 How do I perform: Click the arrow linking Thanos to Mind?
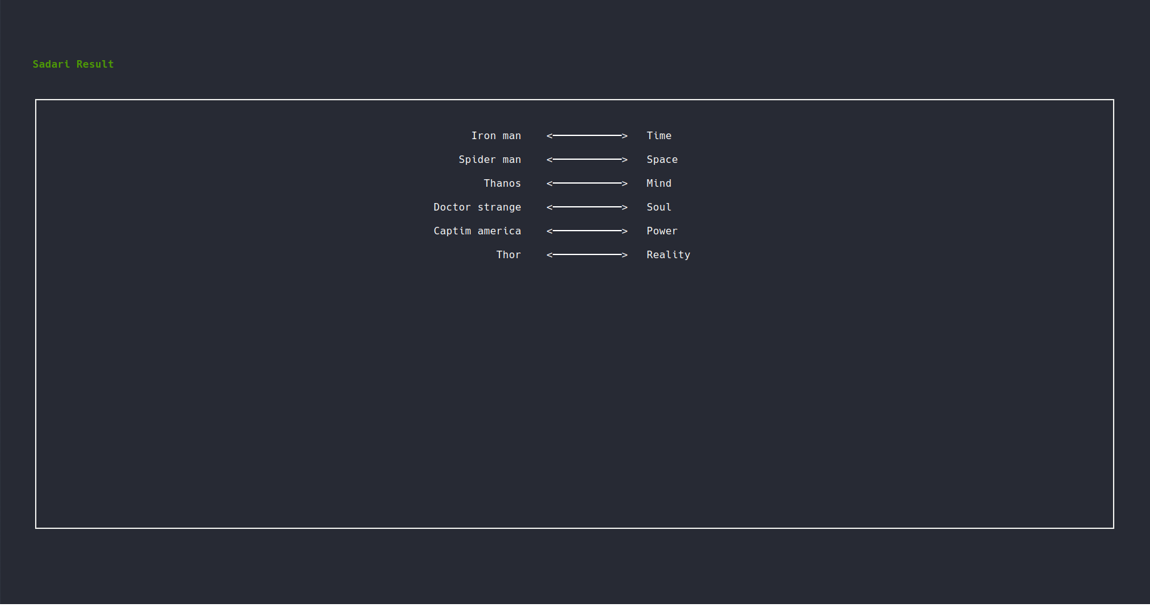click(x=587, y=183)
